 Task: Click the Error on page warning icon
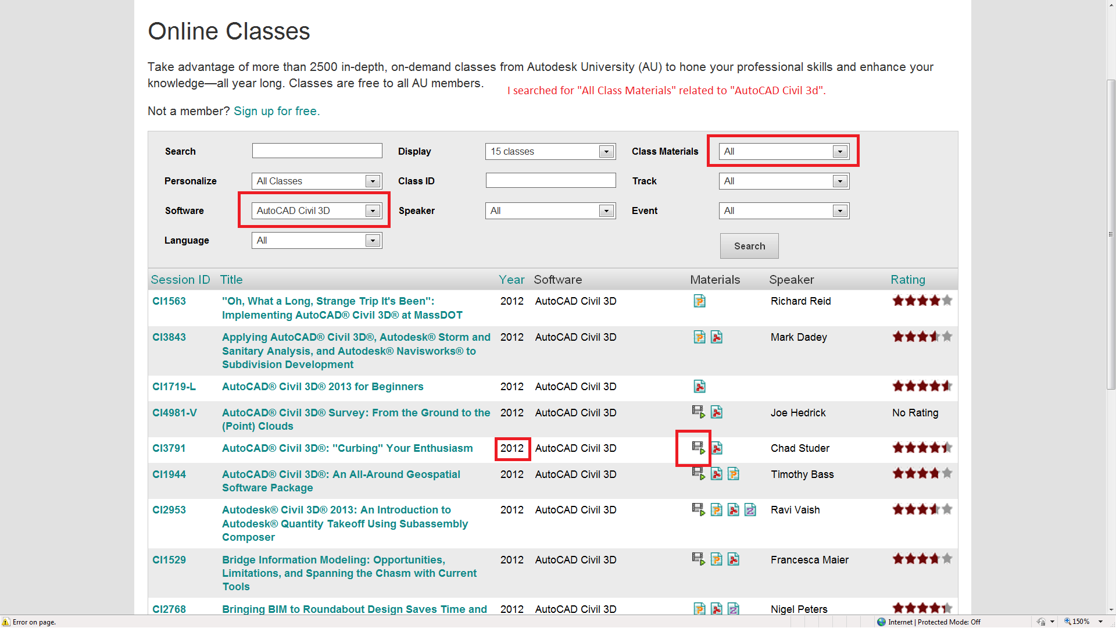6,622
